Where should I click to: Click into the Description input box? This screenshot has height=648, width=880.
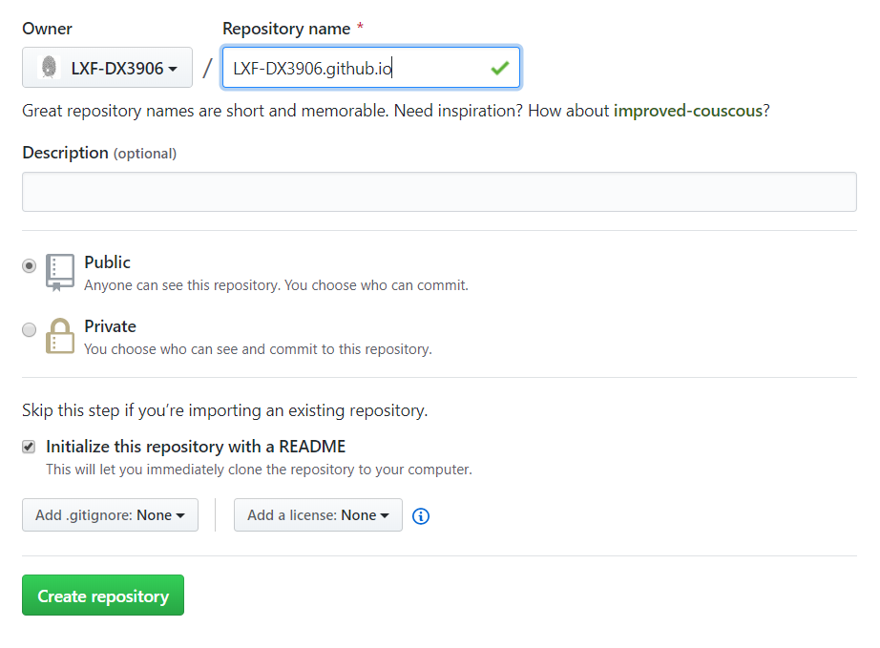click(439, 192)
